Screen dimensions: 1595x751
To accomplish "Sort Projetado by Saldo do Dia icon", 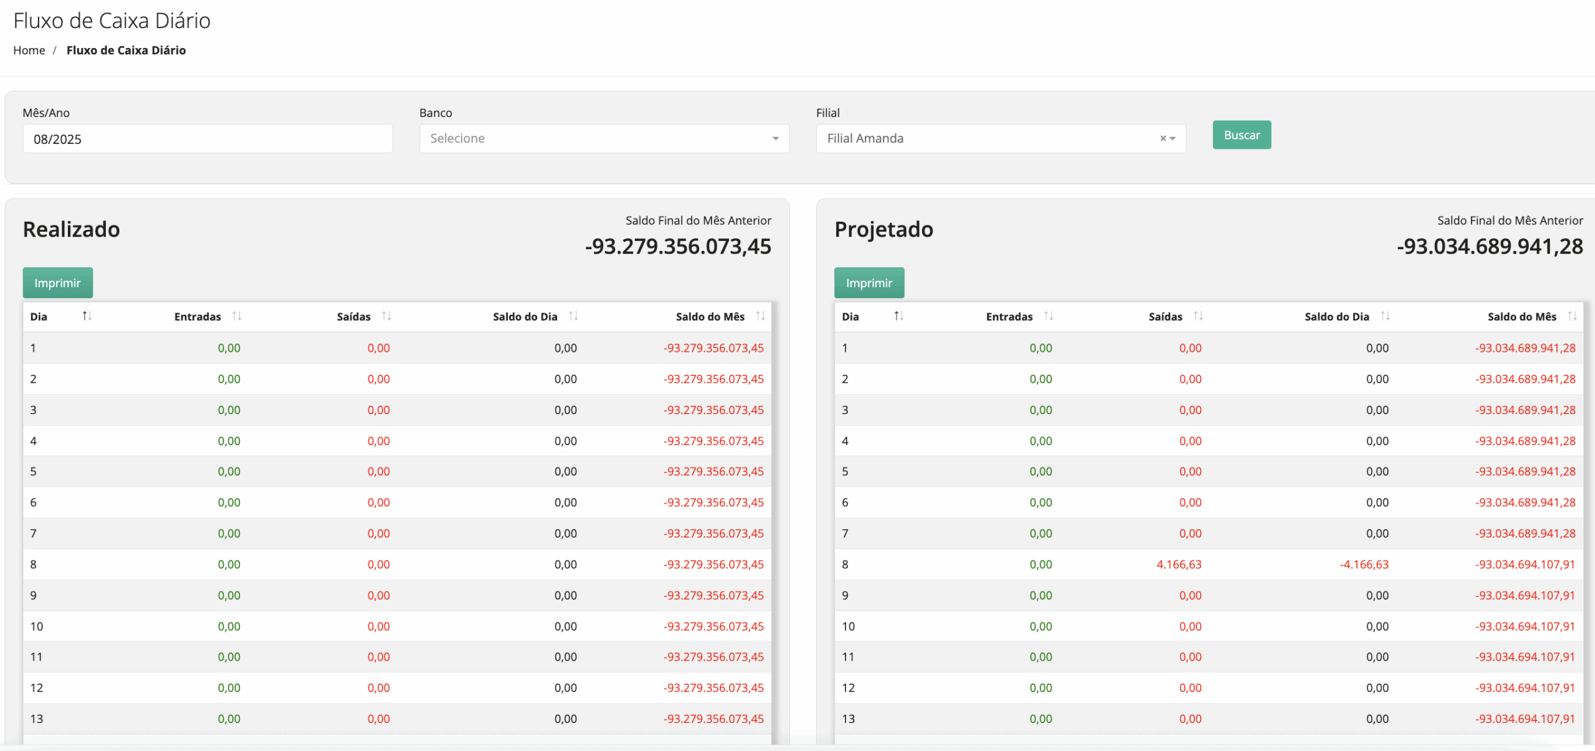I will tap(1385, 316).
